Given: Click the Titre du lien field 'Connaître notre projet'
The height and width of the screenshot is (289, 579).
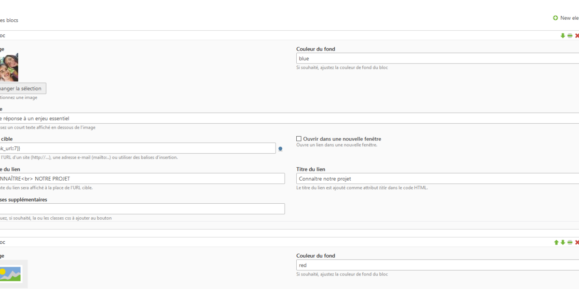Looking at the screenshot, I should 438,179.
